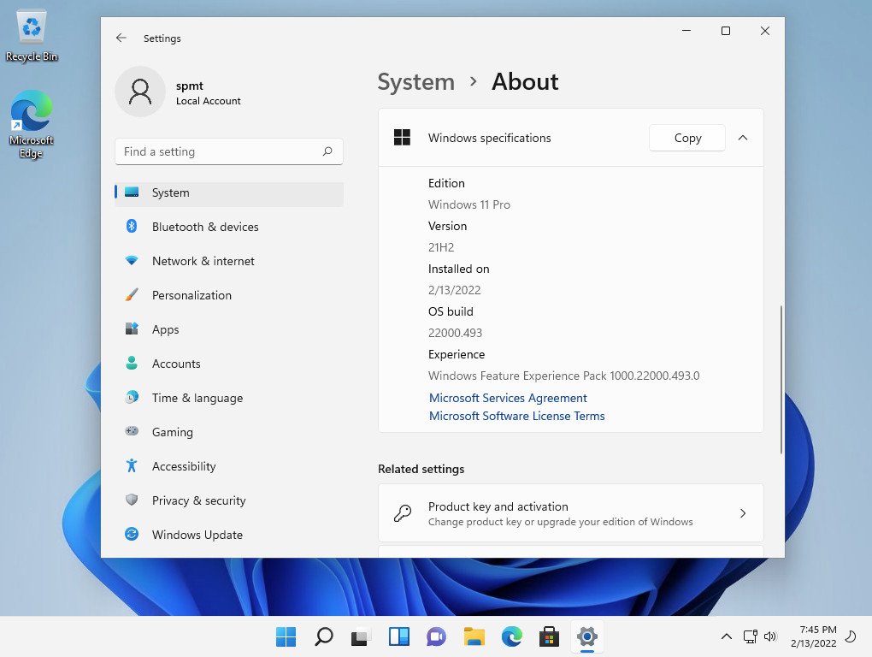Open Microsoft Store from the taskbar
This screenshot has height=657, width=872.
tap(550, 636)
